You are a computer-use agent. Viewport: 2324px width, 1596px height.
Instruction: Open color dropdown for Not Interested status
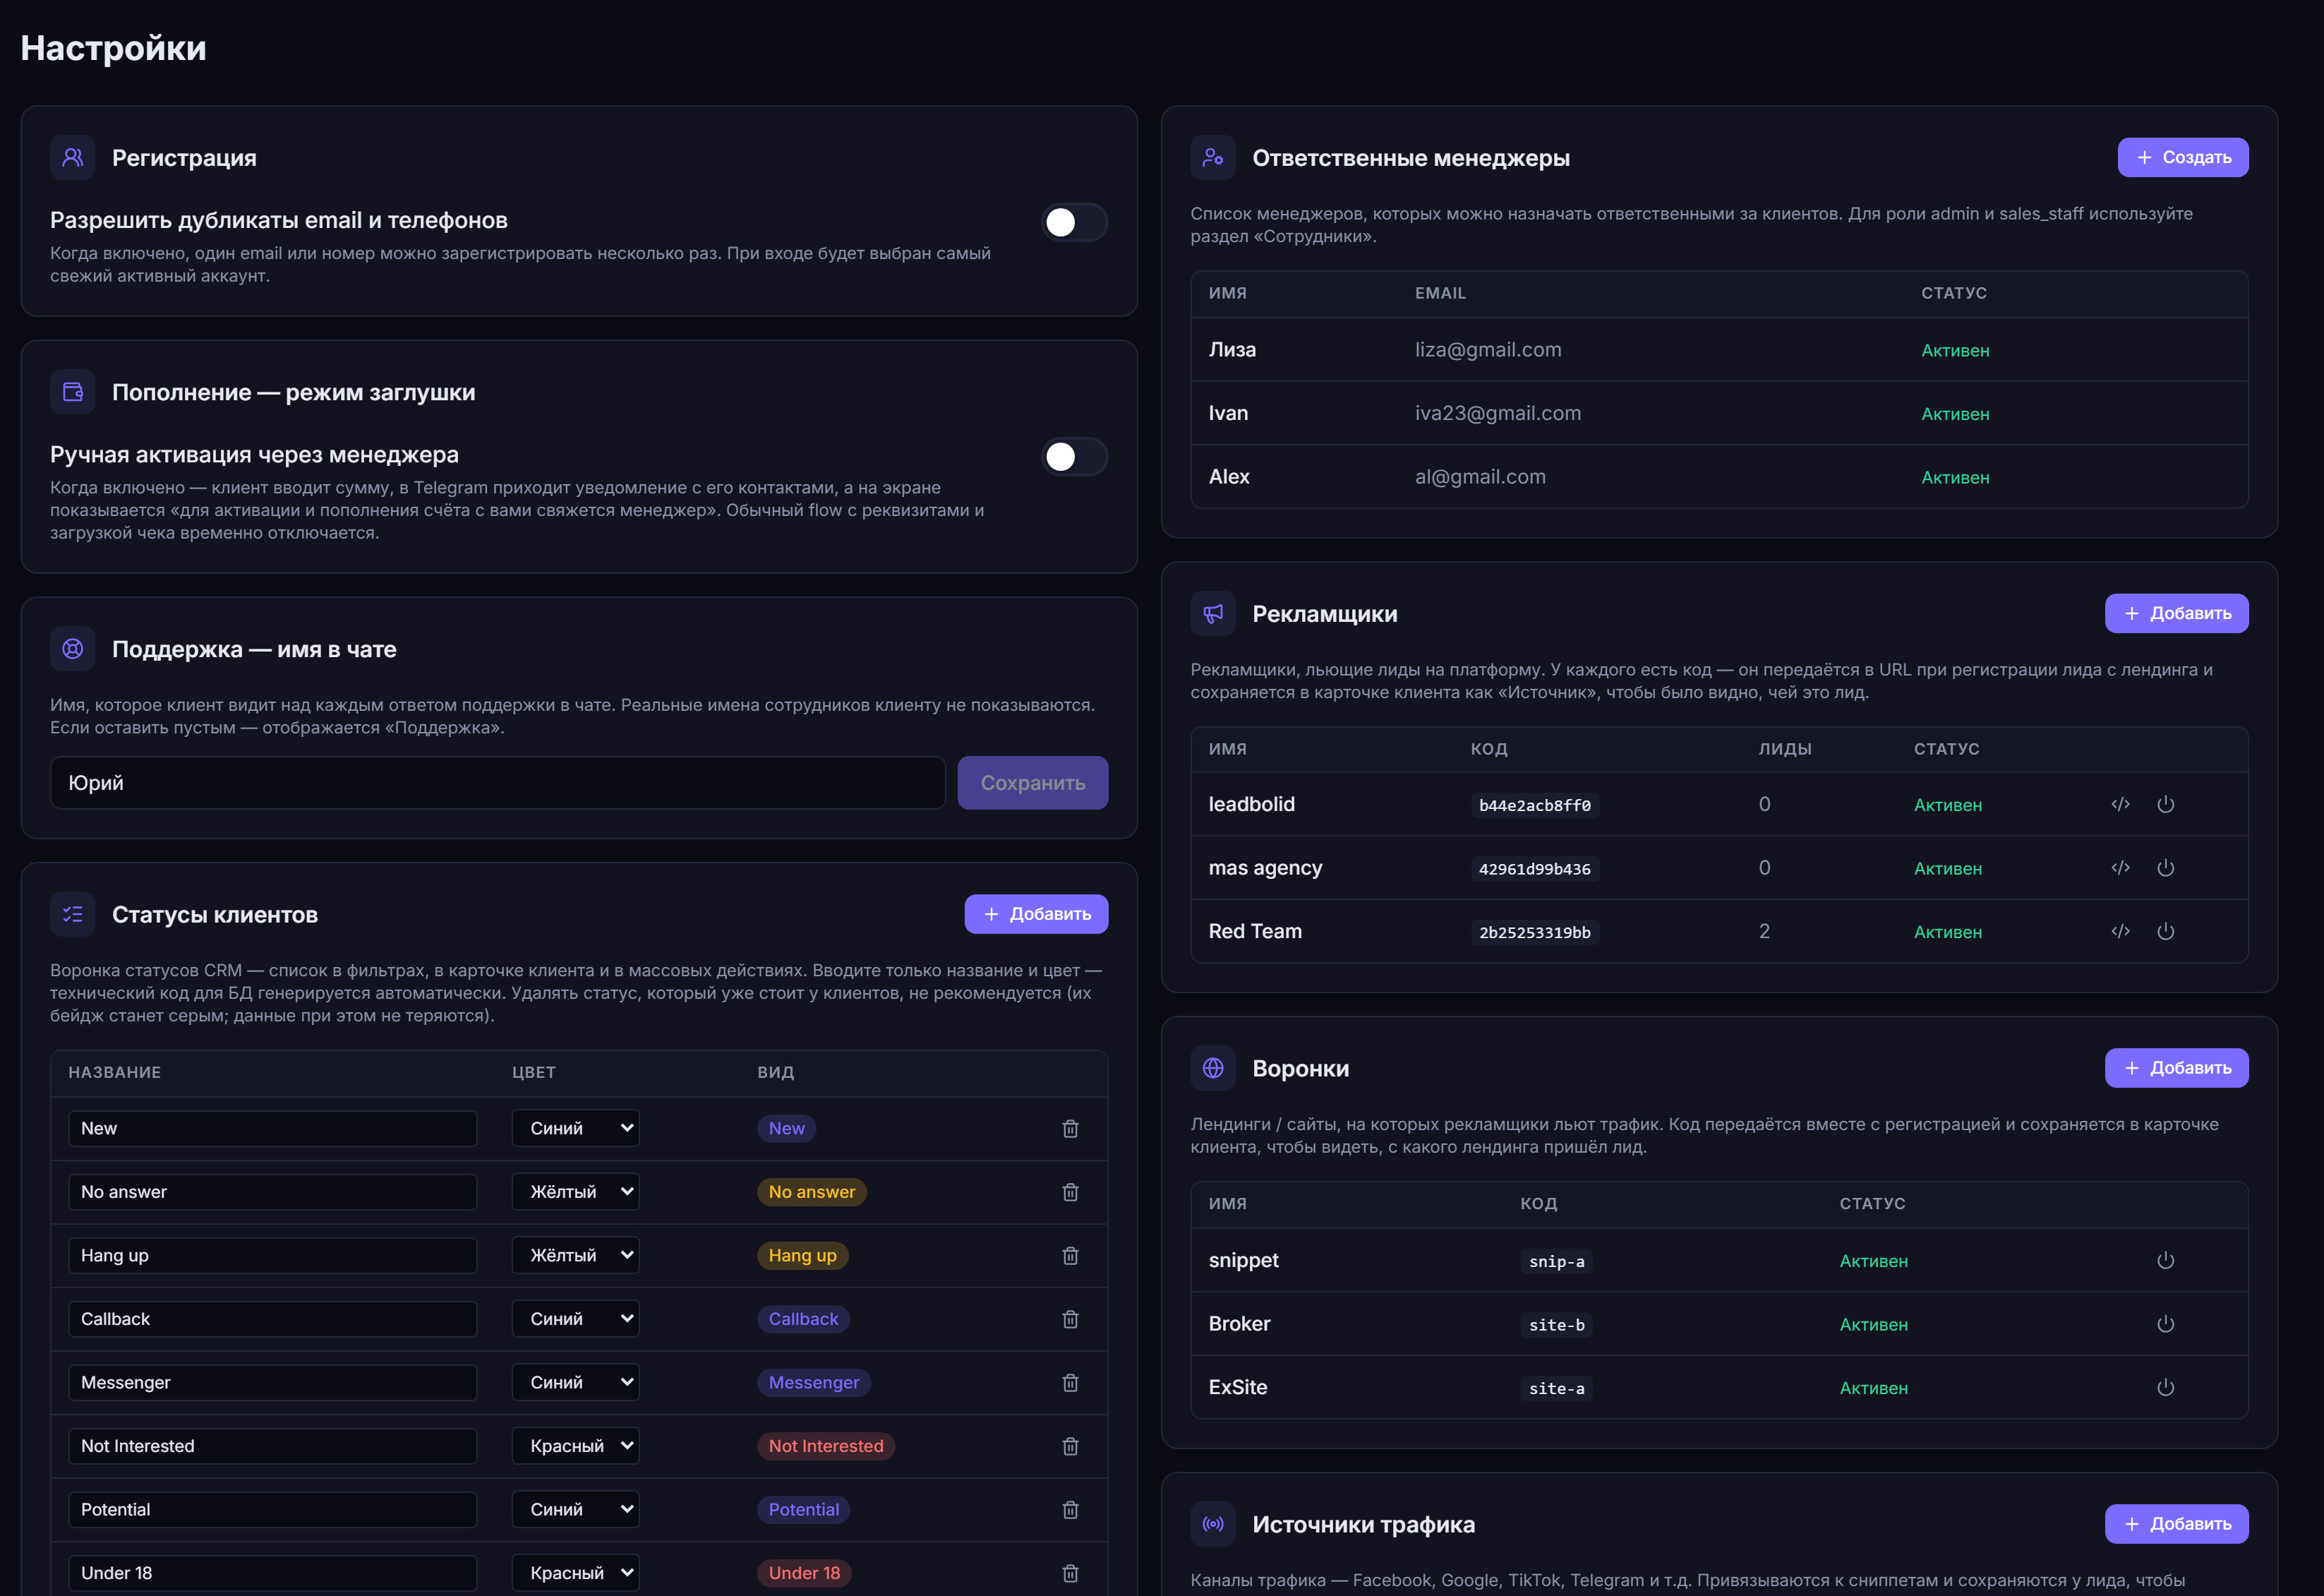[575, 1446]
